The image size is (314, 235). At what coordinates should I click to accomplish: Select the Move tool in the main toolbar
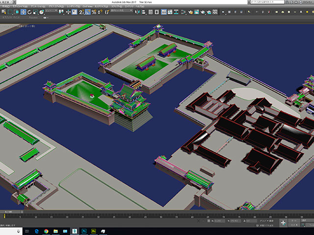coord(24,12)
